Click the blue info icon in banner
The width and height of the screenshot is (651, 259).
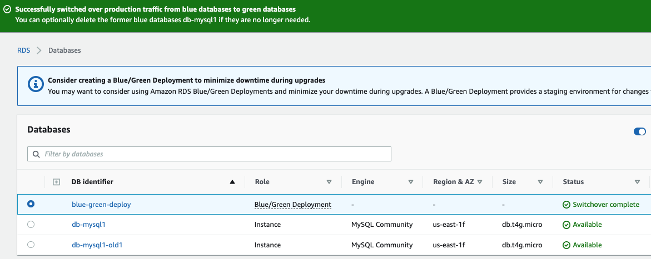click(x=36, y=84)
